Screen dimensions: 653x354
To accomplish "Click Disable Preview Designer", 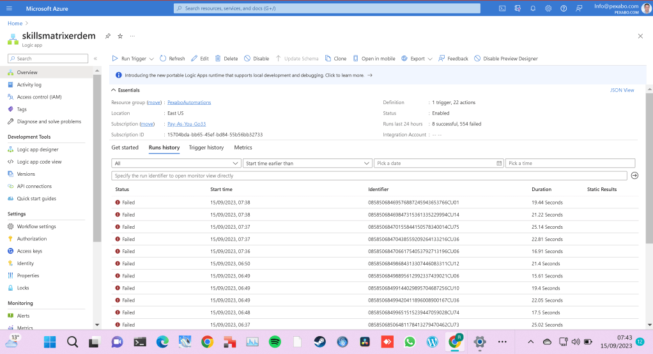I will click(x=506, y=59).
